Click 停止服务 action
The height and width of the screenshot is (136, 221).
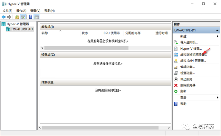186,79
